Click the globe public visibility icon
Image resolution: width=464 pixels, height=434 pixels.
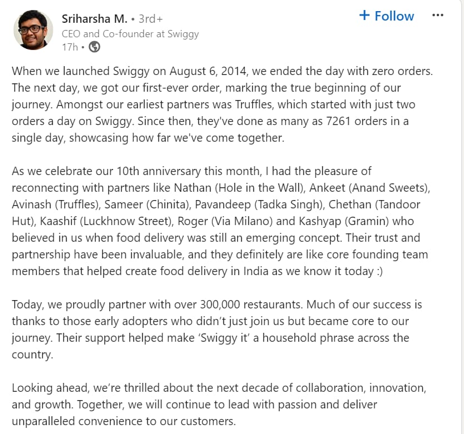[94, 47]
